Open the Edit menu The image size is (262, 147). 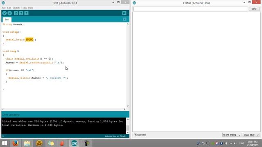(9, 8)
